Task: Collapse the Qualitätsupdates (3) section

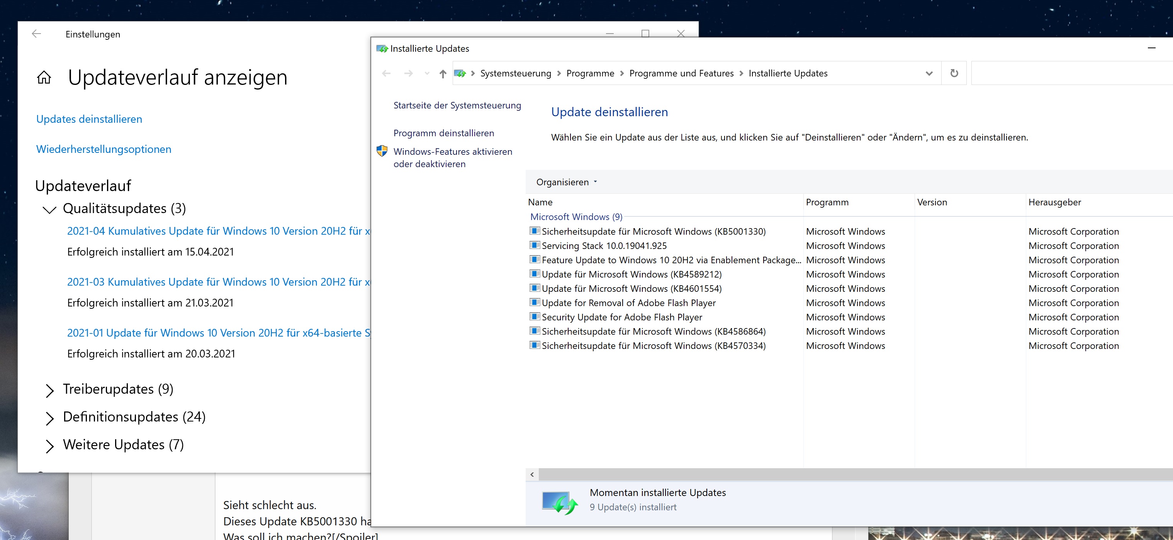Action: pos(49,209)
